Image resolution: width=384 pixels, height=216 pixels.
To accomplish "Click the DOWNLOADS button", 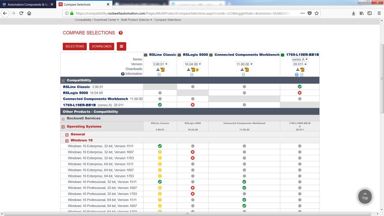I will pos(102,46).
